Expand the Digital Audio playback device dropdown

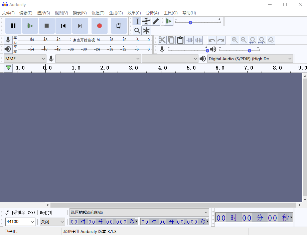pos(250,59)
